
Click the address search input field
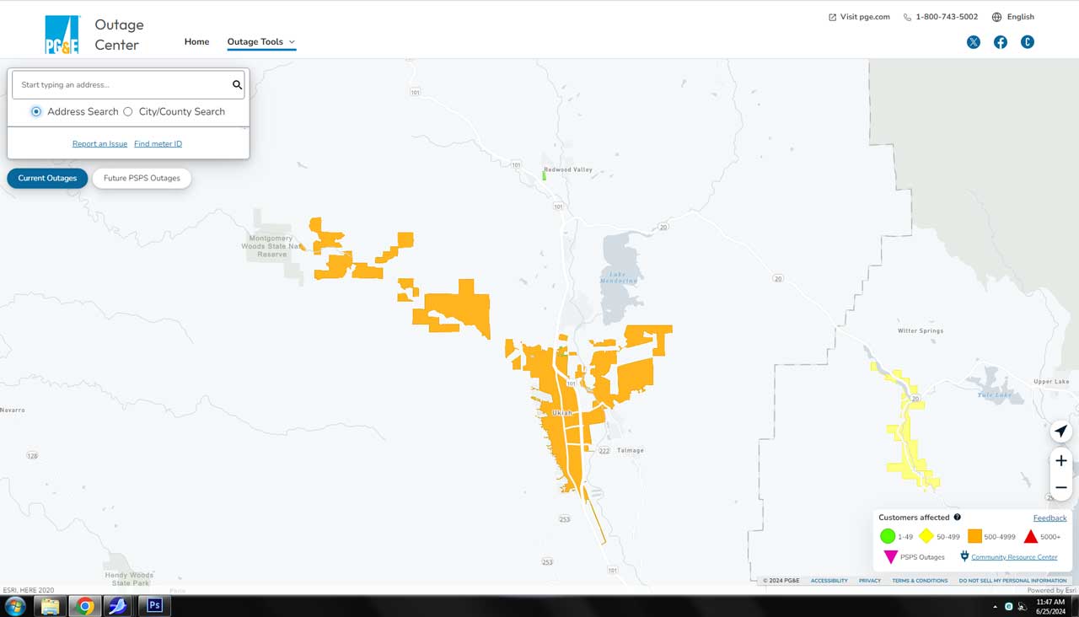pos(122,85)
